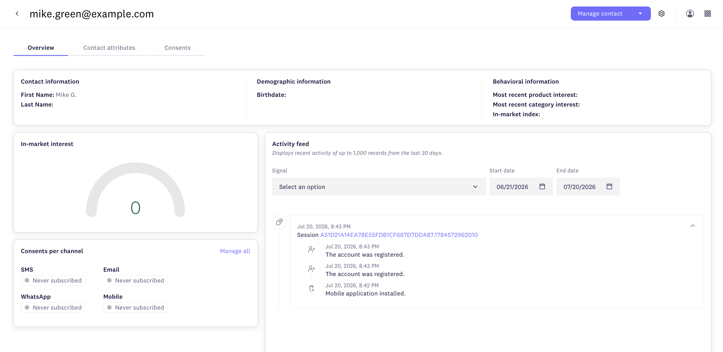723x352 pixels.
Task: Click the first account registered user icon
Action: click(x=311, y=250)
